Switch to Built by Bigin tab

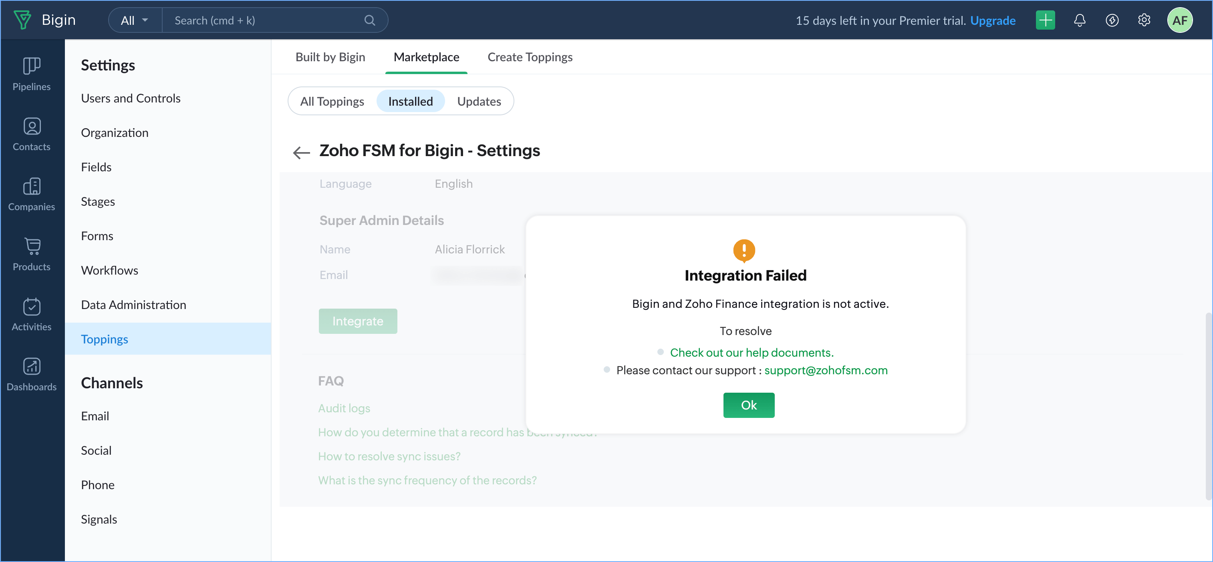tap(330, 57)
